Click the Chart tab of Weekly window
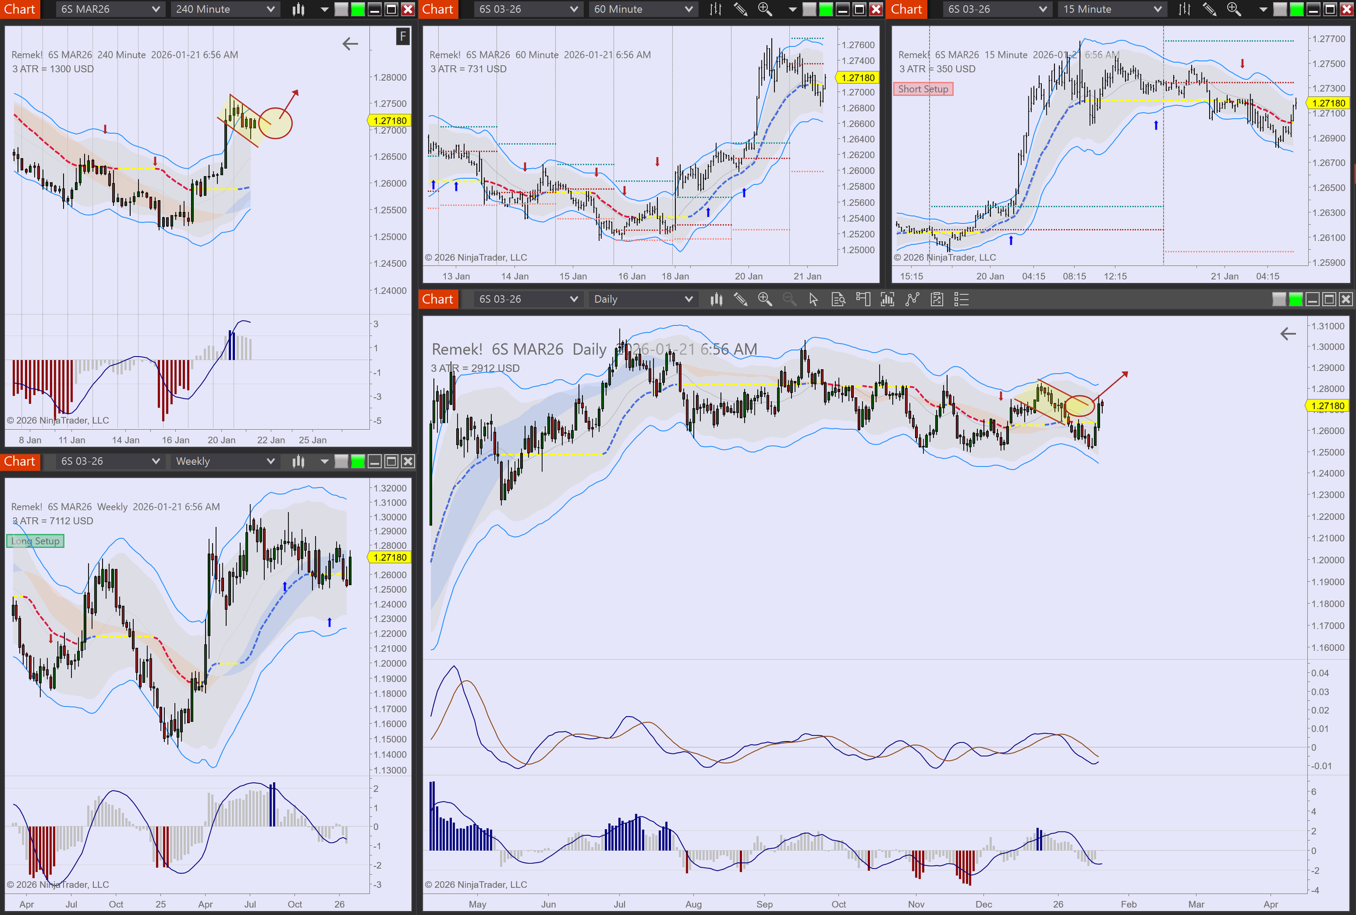 (x=20, y=461)
